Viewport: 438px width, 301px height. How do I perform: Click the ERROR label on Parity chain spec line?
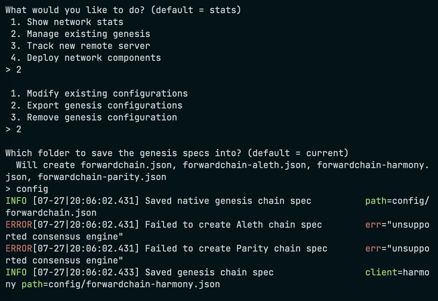pos(18,249)
